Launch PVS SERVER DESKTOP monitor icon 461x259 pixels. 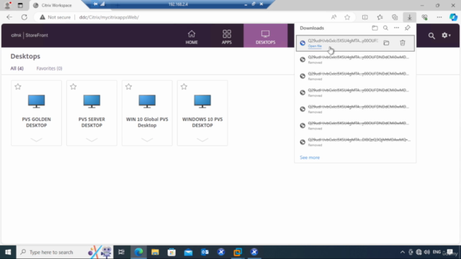pyautogui.click(x=91, y=101)
